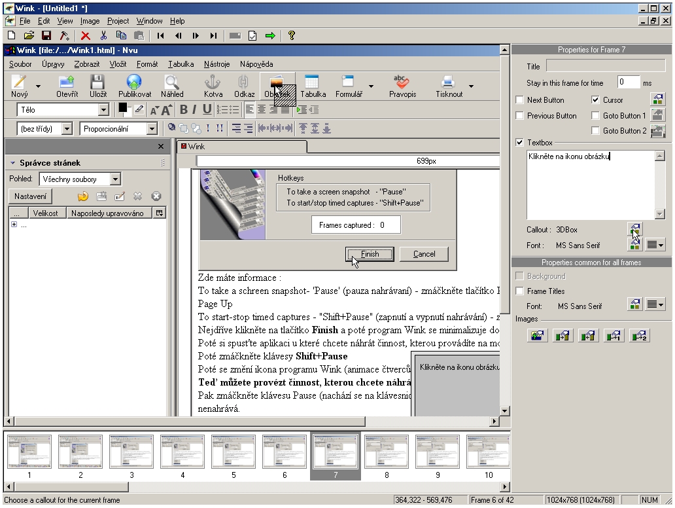Viewport: 675px width, 508px height.
Task: Open the Help menu in Wink
Action: [x=177, y=21]
